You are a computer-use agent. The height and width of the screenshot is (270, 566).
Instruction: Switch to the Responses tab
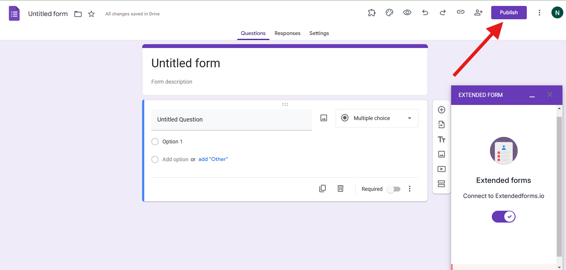(287, 33)
